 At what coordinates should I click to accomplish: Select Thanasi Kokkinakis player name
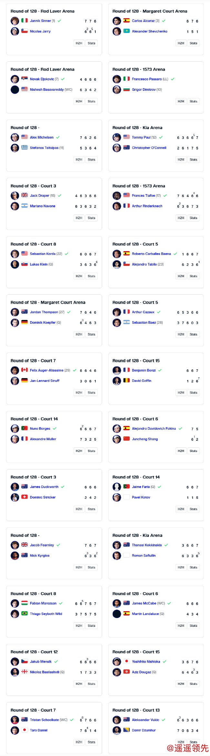tap(147, 545)
